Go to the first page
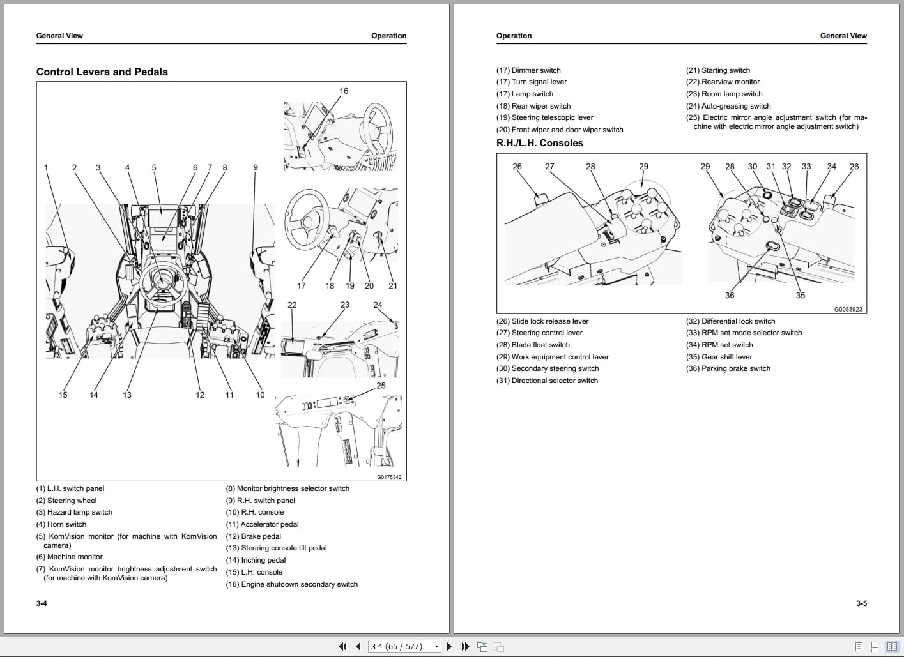Image resolution: width=904 pixels, height=657 pixels. tap(342, 646)
